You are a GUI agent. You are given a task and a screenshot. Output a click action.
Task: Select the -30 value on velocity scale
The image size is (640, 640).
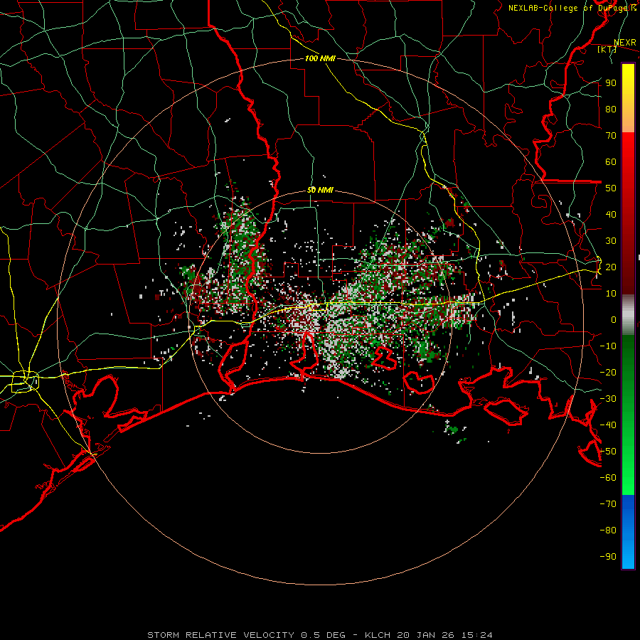(608, 399)
